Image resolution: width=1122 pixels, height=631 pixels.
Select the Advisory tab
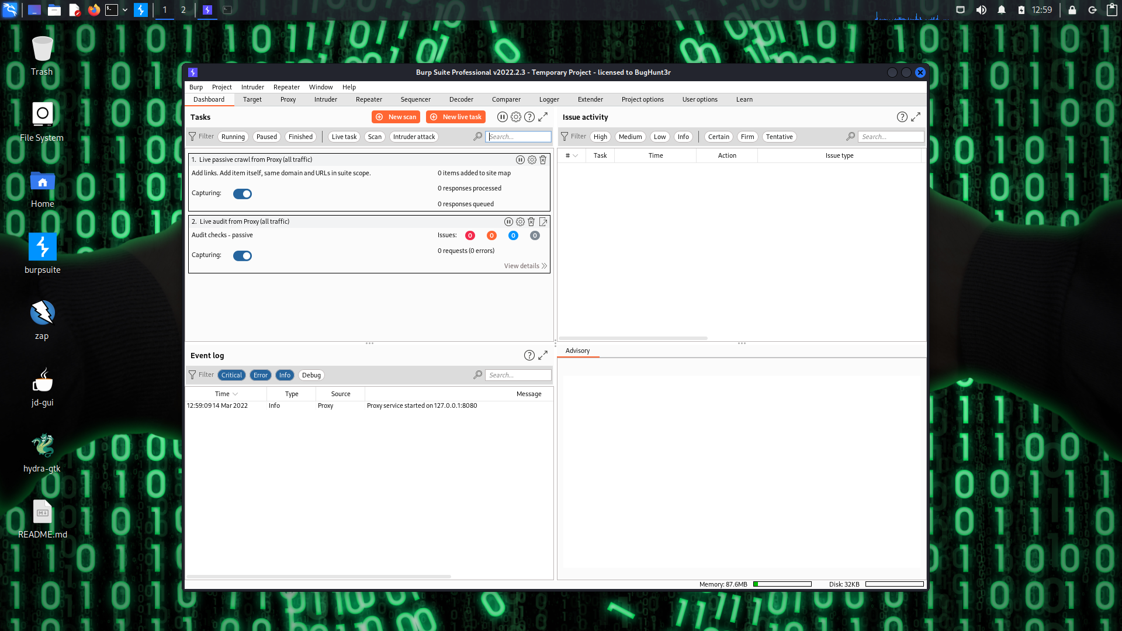[x=577, y=351]
